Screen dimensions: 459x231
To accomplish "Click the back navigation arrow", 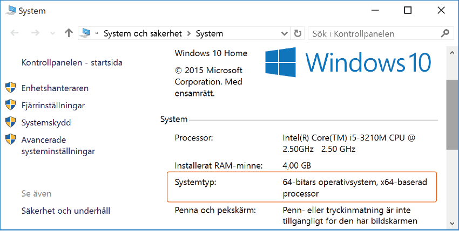I will point(15,33).
